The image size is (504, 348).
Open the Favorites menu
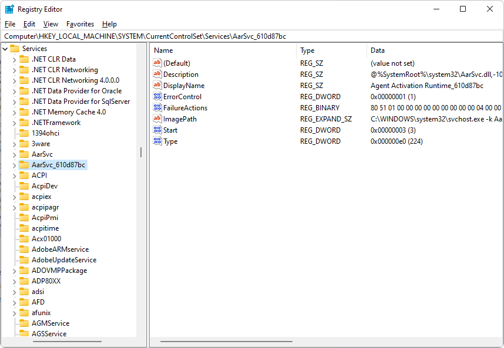click(80, 24)
